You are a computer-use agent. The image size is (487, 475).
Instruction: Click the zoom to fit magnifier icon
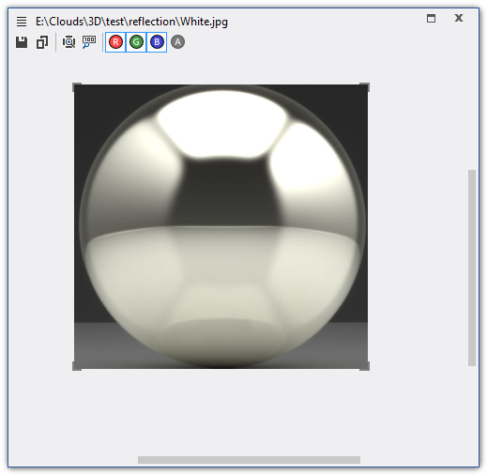(68, 42)
